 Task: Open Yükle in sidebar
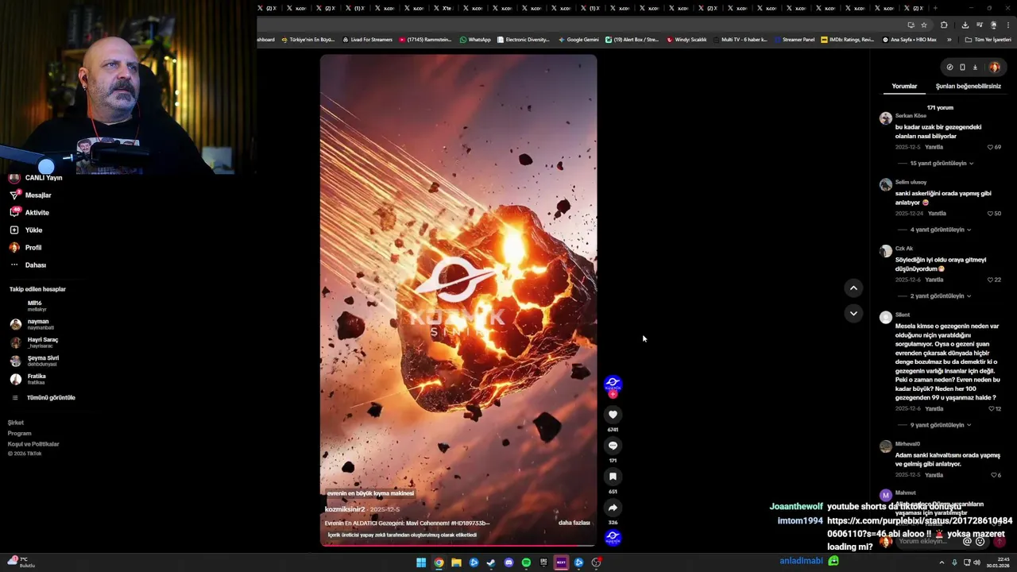[x=26, y=230]
